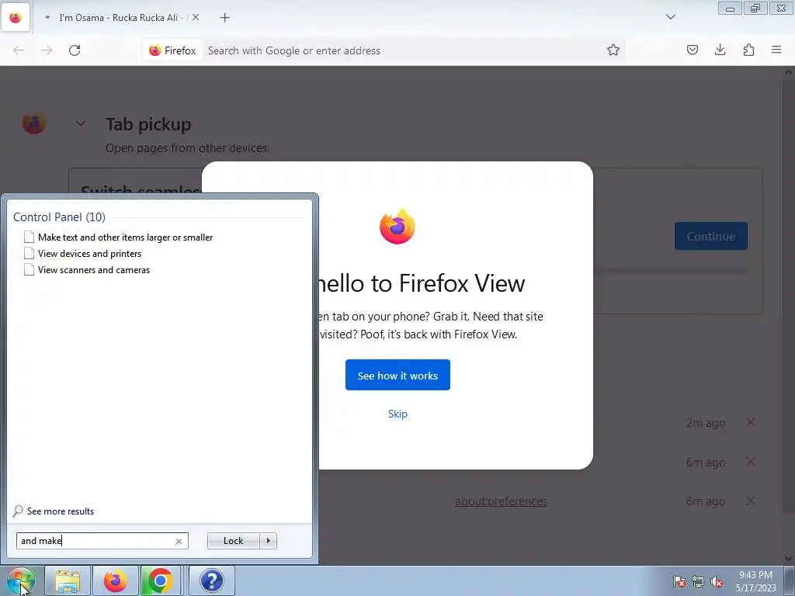Open the list all tabs chevron

[x=670, y=17]
